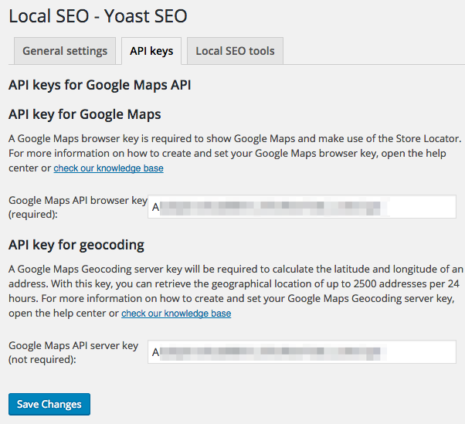
Task: Focus the Google Maps API server key field
Action: point(302,352)
